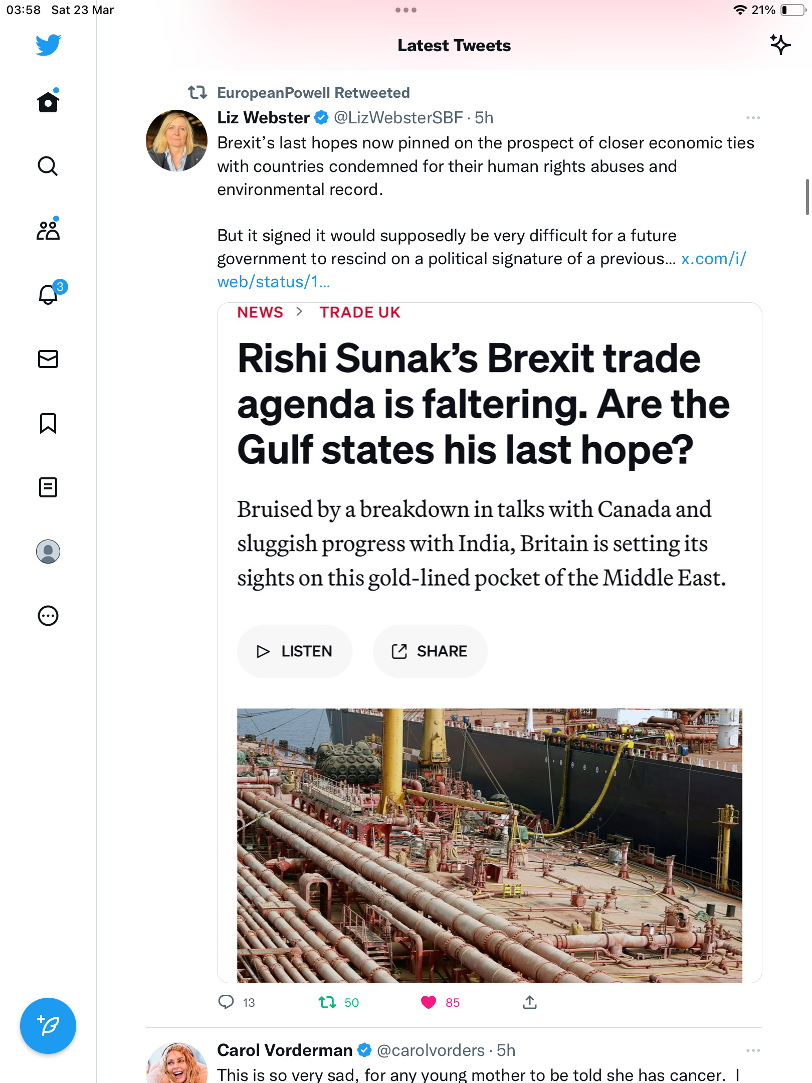Open the Lists icon in sidebar
812x1083 pixels.
coord(48,487)
